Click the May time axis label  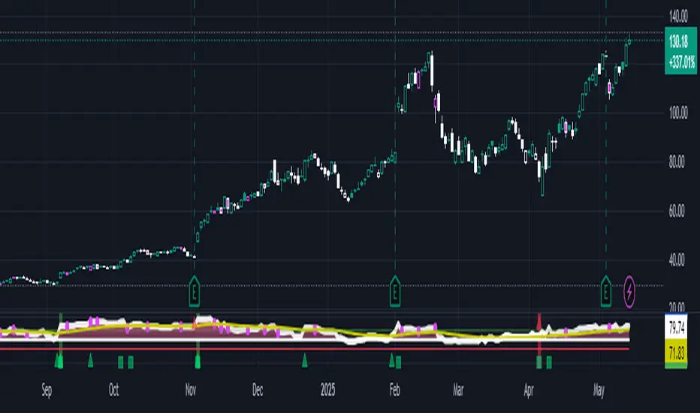(599, 390)
